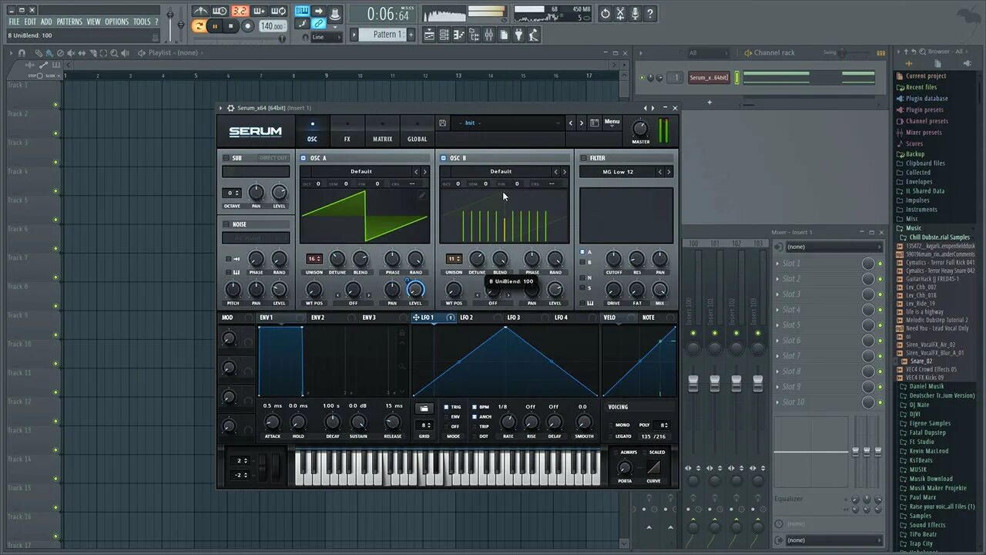This screenshot has width=986, height=555.
Task: Toggle LFO BPM sync checkbox
Action: 475,407
